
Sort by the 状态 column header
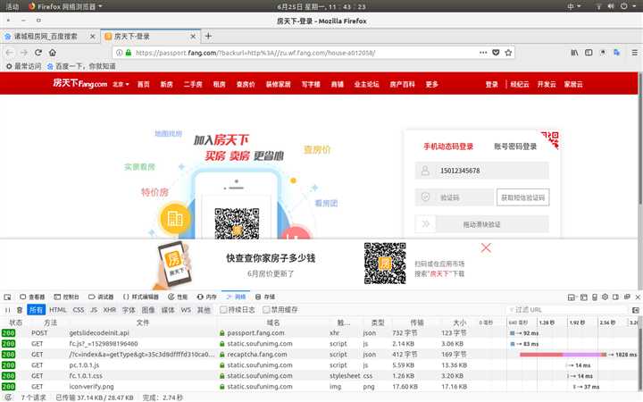[x=15, y=322]
